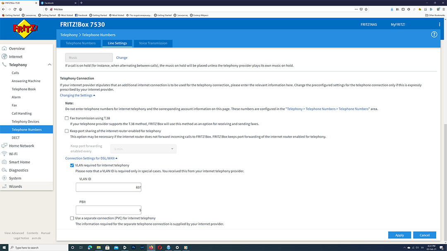The height and width of the screenshot is (251, 447).
Task: Select the Line Settings tab
Action: tap(117, 43)
